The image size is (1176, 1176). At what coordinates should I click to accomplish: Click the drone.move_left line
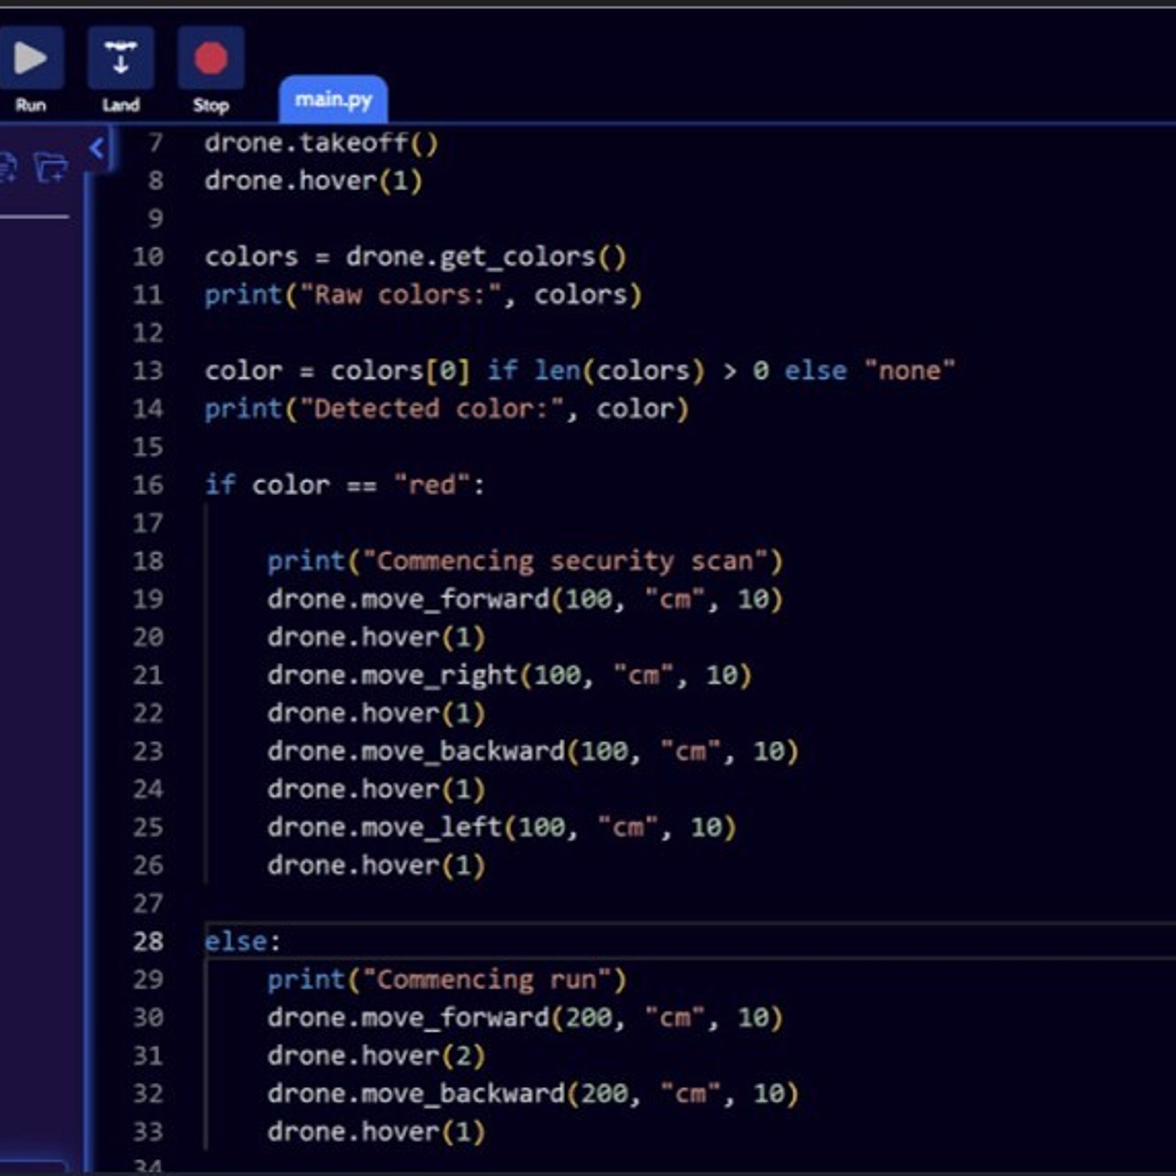tap(501, 827)
